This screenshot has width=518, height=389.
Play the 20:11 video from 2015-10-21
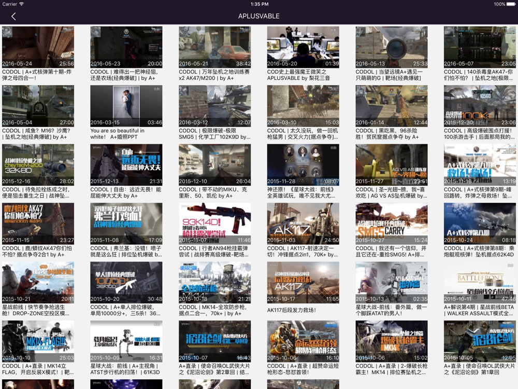click(x=38, y=283)
